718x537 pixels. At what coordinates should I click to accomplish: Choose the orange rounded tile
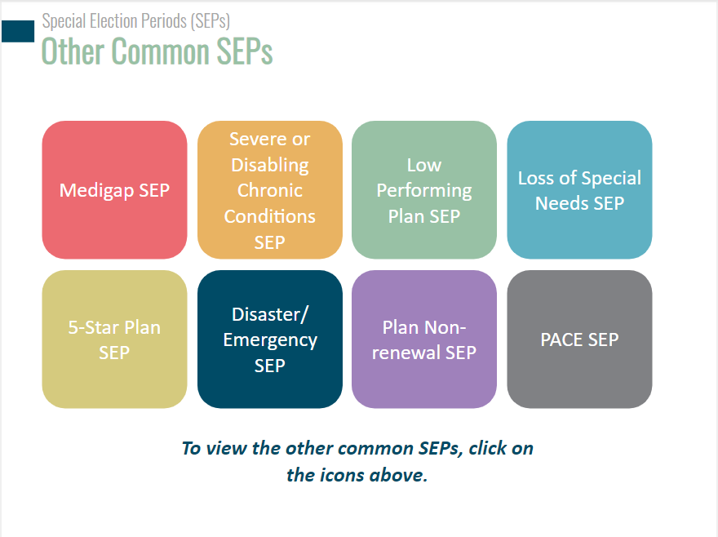coord(270,189)
